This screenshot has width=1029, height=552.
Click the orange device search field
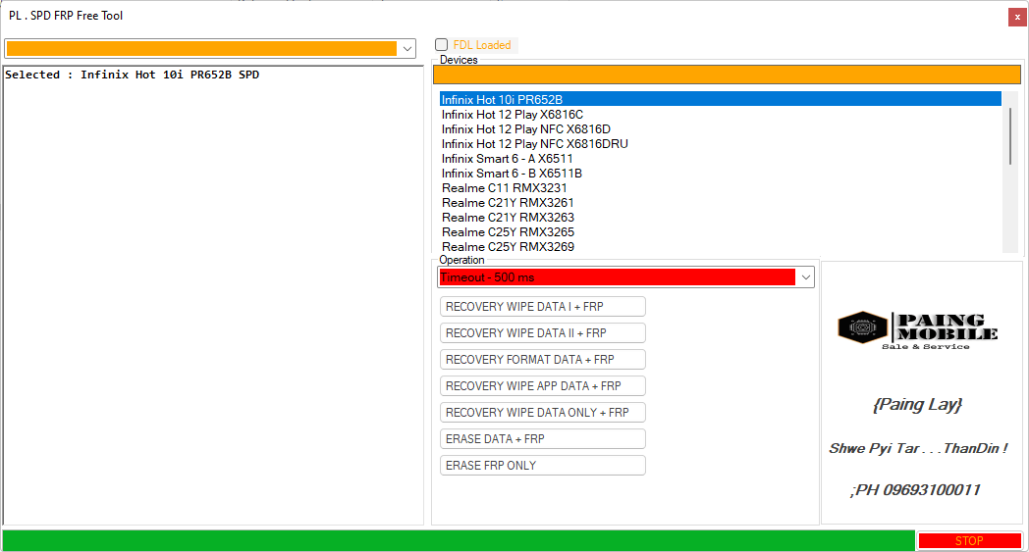[x=727, y=75]
